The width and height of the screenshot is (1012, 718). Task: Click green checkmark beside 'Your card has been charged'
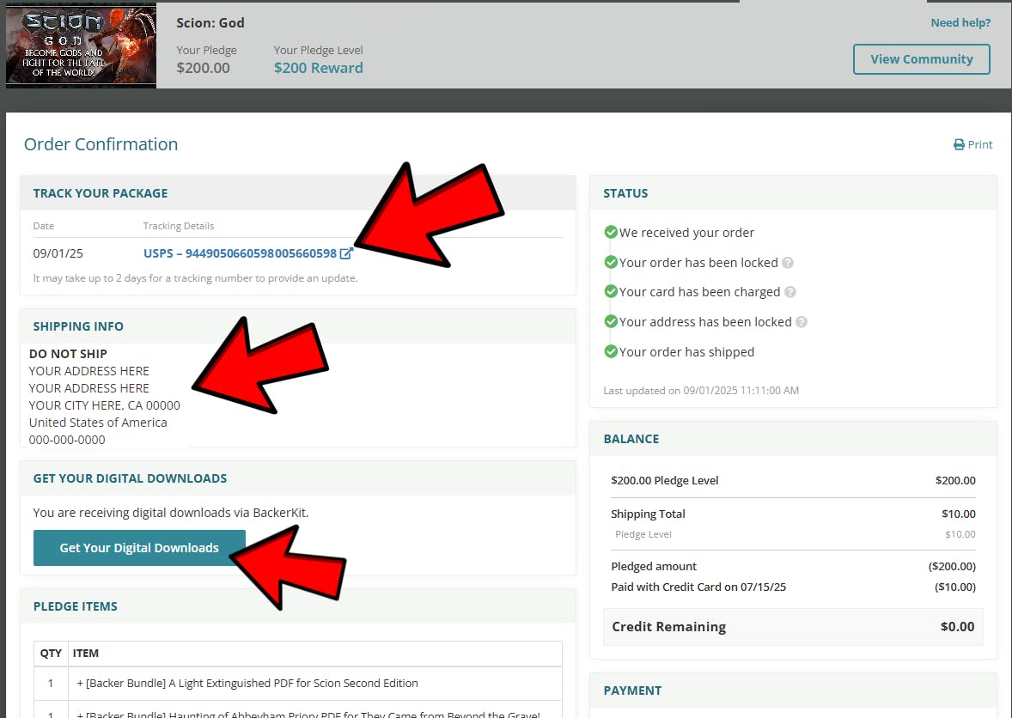[x=611, y=292]
